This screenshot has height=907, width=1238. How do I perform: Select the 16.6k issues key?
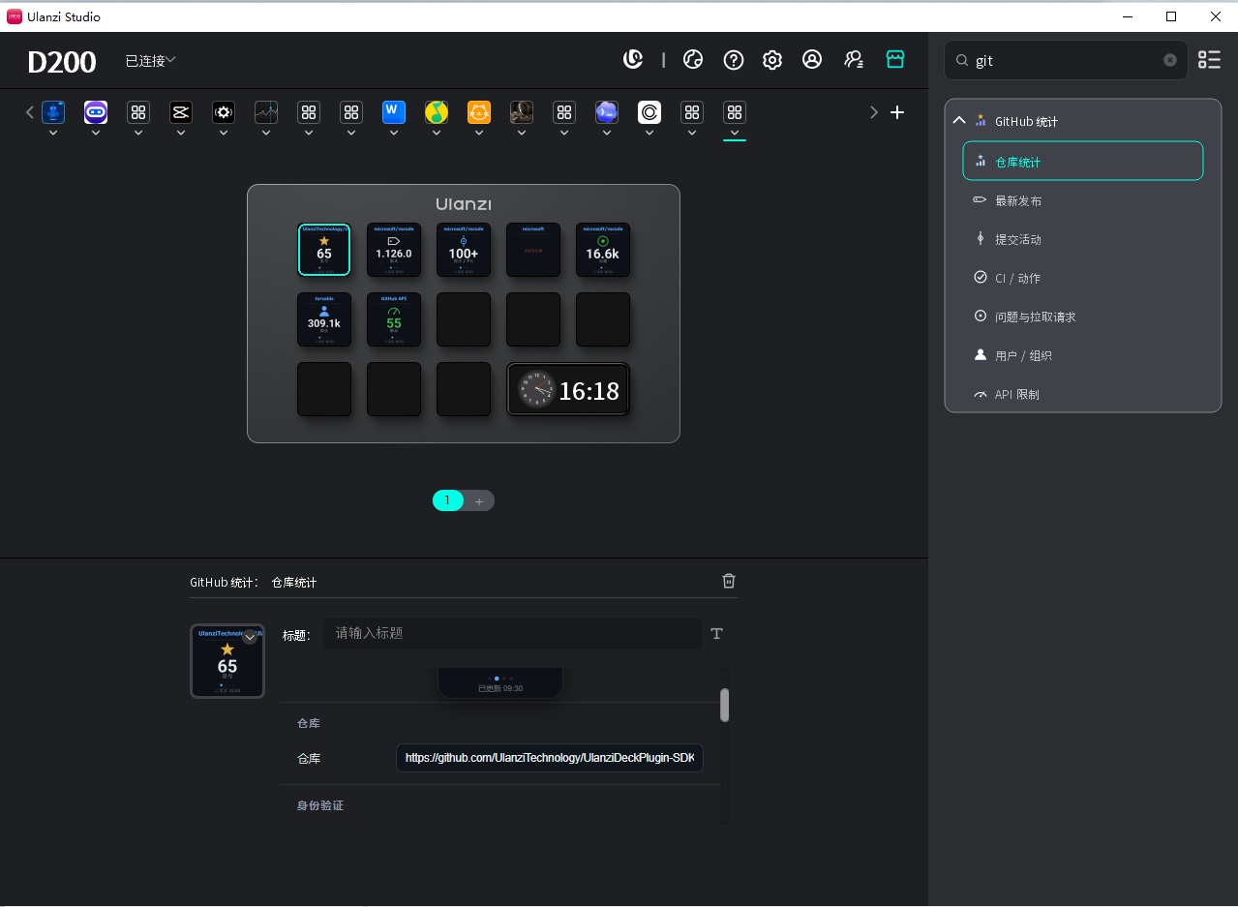(603, 250)
